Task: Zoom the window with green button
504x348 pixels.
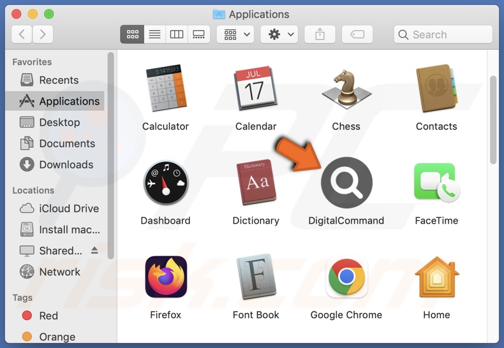Action: pos(49,14)
